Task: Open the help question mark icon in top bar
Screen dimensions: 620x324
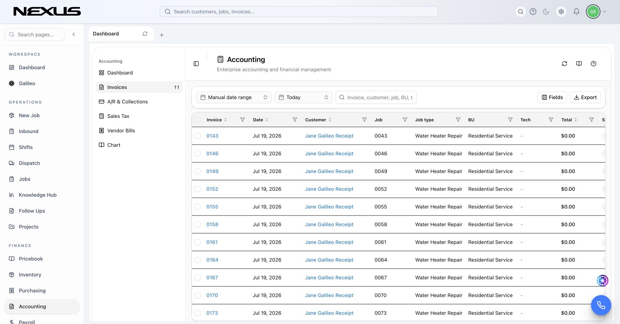Action: click(533, 12)
